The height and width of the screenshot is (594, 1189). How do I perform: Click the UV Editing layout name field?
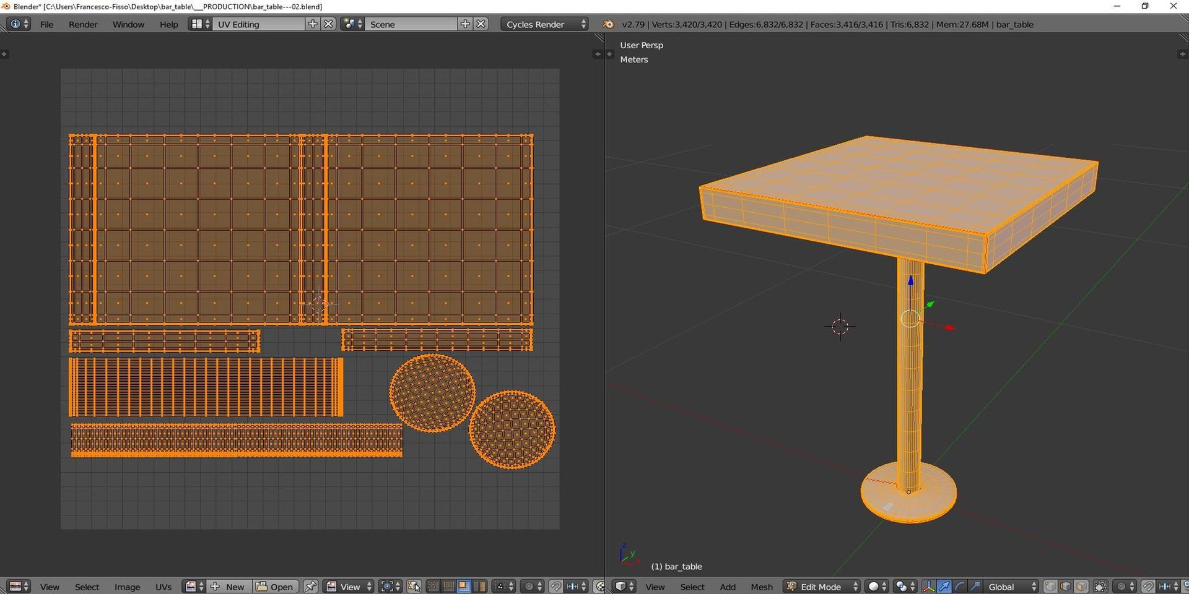point(259,24)
